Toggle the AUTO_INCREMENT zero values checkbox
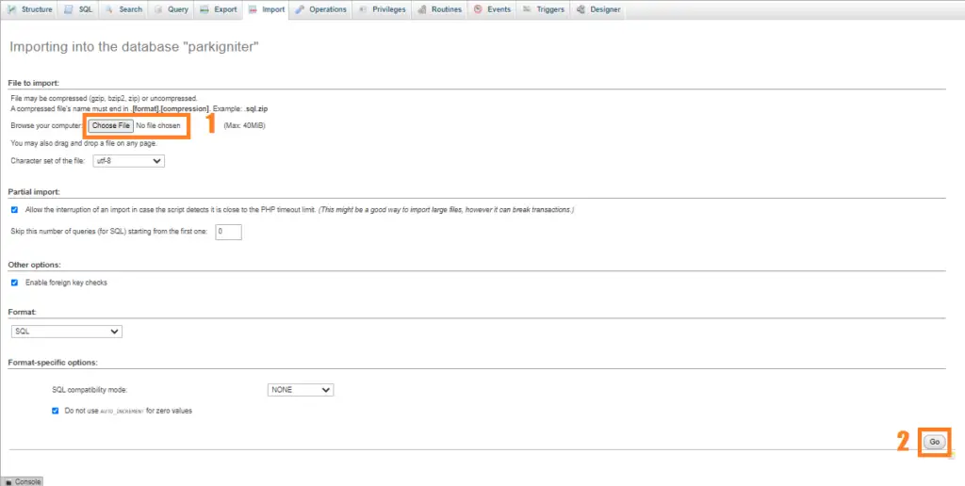Viewport: 965px width, 486px height. coord(56,411)
